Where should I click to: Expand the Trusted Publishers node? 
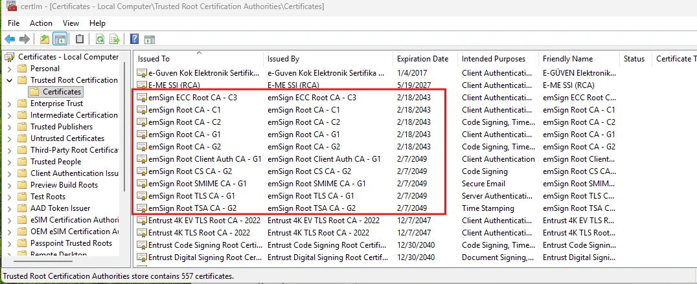[x=9, y=127]
